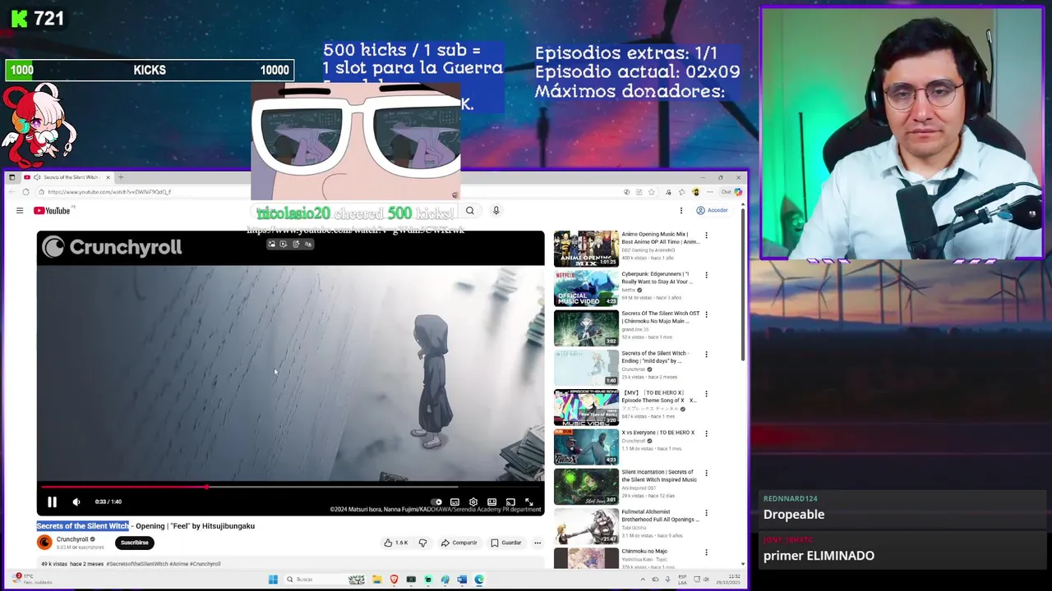Open Microsoft Edge from taskbar
The image size is (1052, 591).
pos(479,580)
